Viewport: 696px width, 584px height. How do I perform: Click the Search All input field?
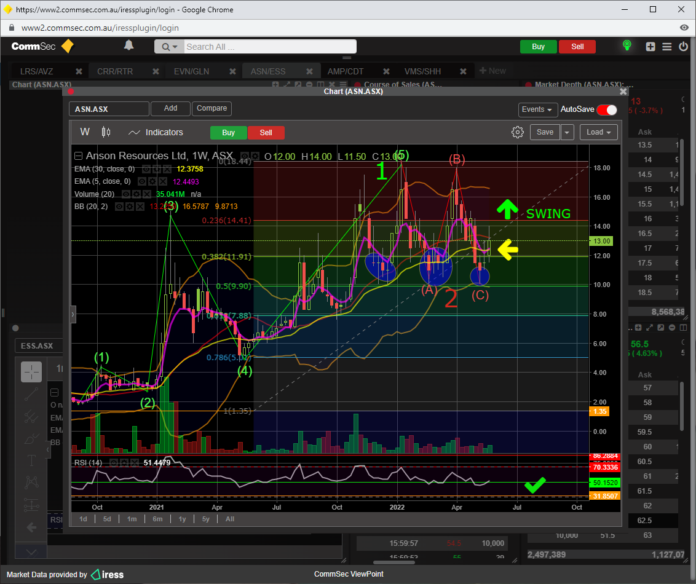coord(269,47)
